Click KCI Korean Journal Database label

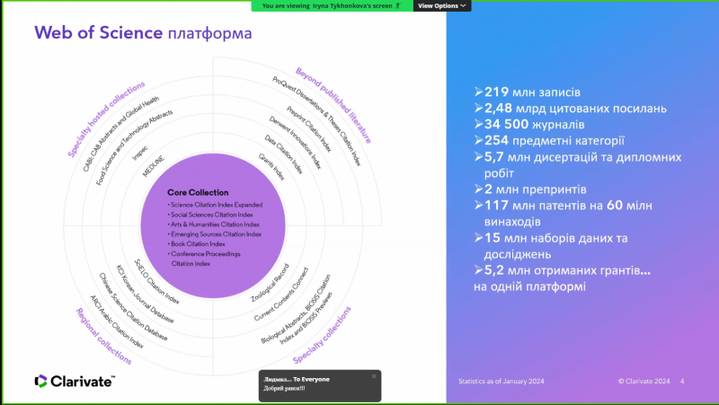[x=145, y=295]
